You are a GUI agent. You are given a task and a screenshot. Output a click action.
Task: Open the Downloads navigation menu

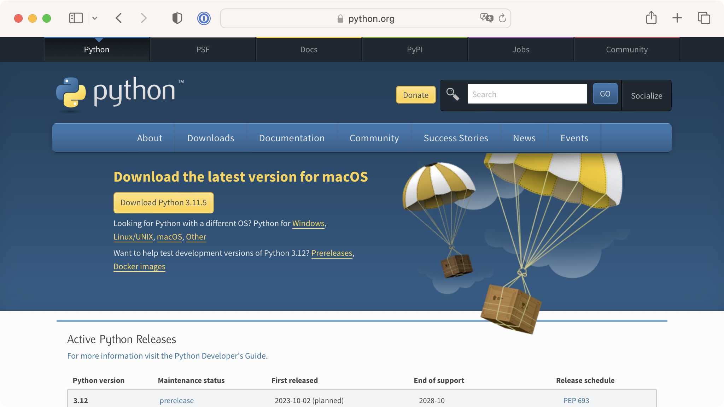[211, 138]
